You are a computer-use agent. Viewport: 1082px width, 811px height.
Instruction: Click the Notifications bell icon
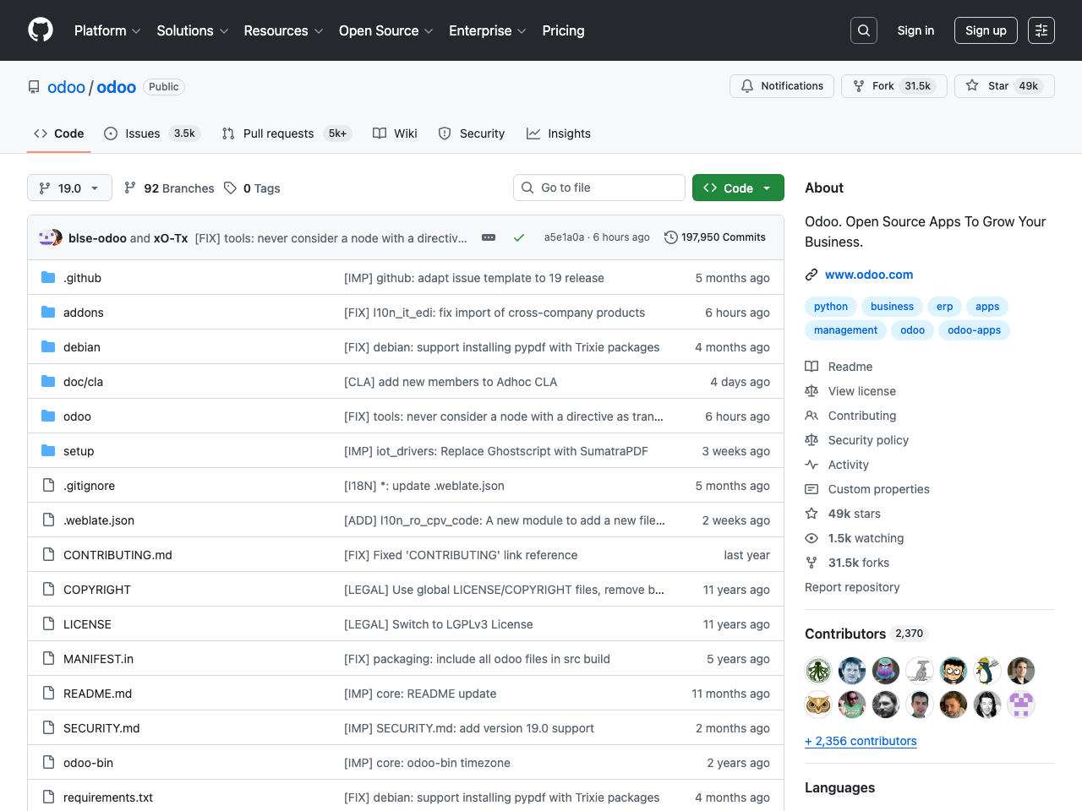(x=747, y=85)
